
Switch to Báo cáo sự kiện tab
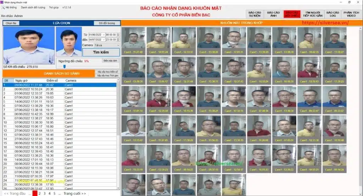tap(255, 14)
